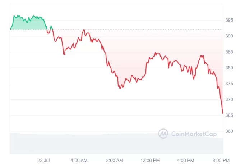Viewport: 250px width, 167px height.
Task: Select the 375 price axis label
Action: [229, 83]
